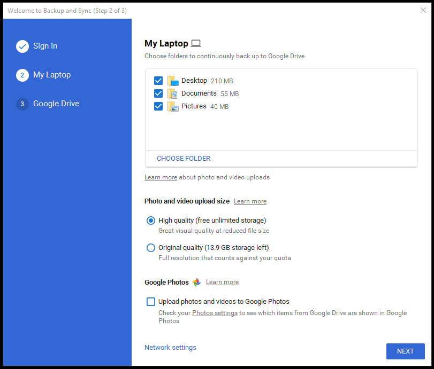The height and width of the screenshot is (369, 434).
Task: Click the Documents folder name
Action: click(199, 93)
